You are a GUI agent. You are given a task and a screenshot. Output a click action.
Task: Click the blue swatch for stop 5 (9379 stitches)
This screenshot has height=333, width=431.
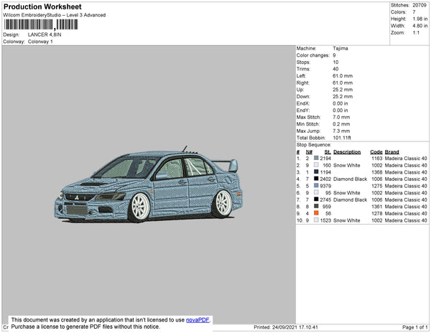(x=316, y=186)
